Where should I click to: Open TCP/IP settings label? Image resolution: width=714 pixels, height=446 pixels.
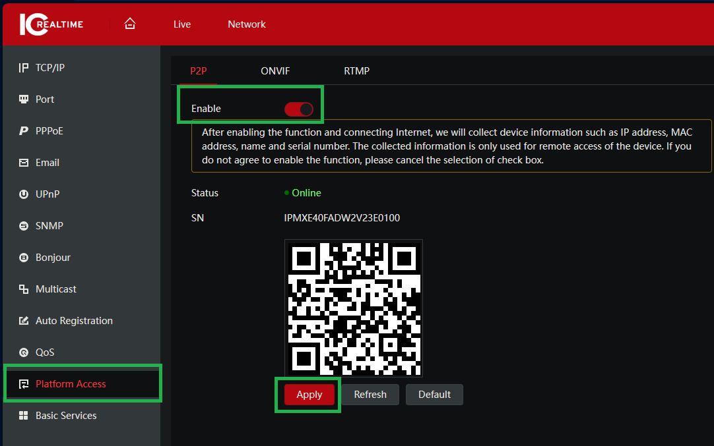(x=50, y=68)
